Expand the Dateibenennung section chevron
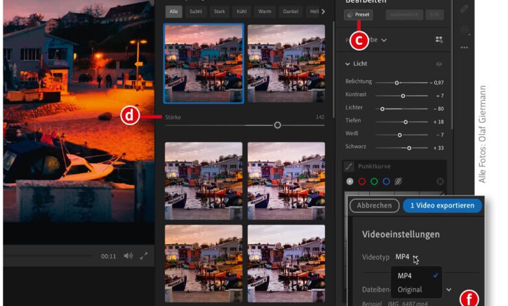 coord(448,289)
